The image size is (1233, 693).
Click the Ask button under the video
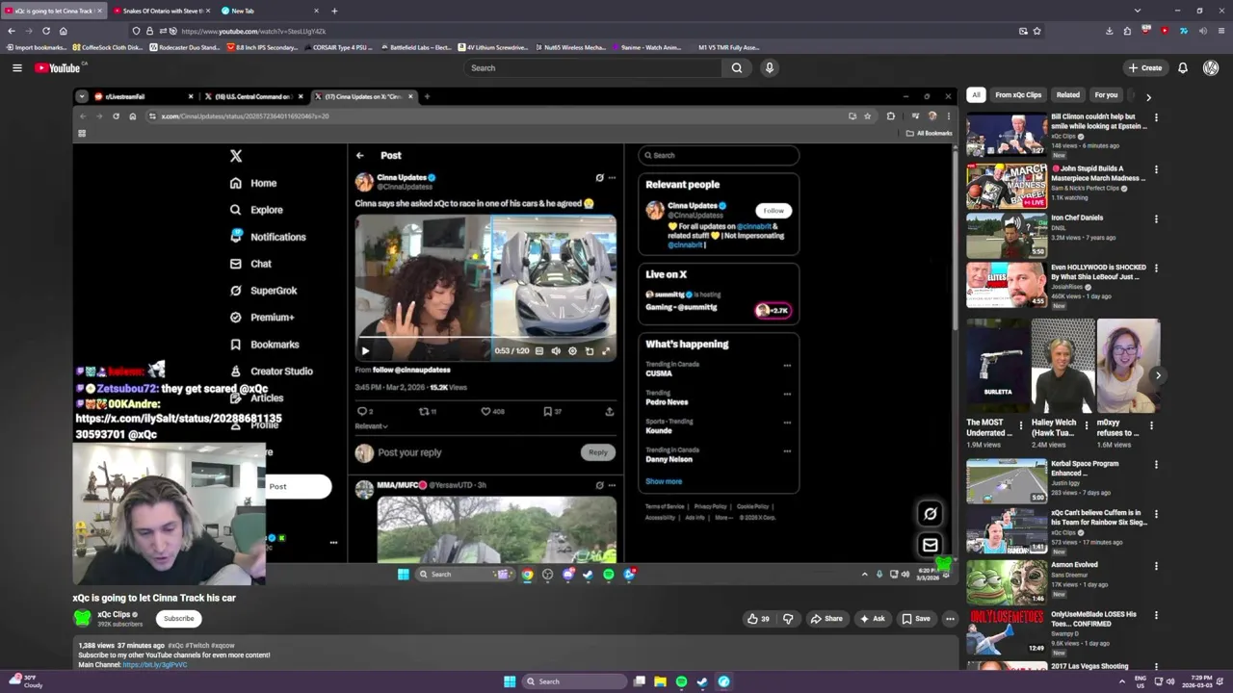coord(873,619)
